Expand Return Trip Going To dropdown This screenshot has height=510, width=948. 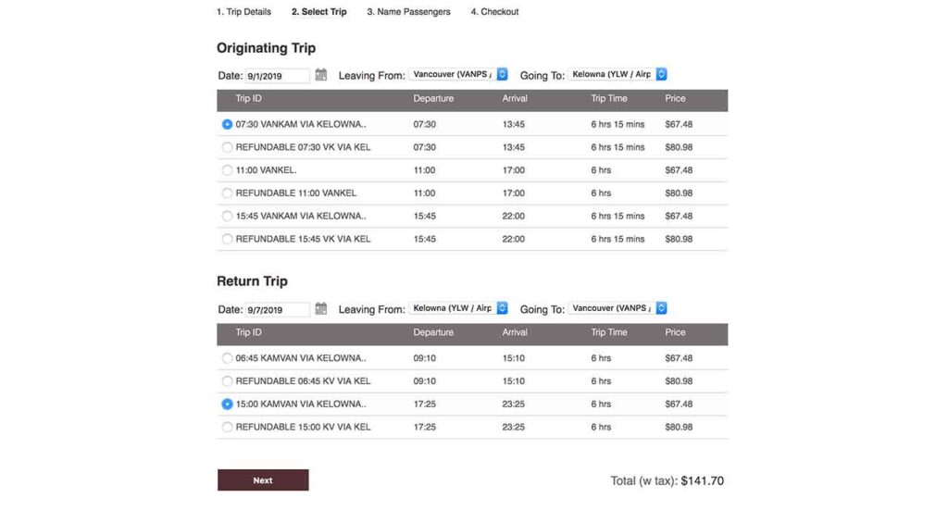617,308
